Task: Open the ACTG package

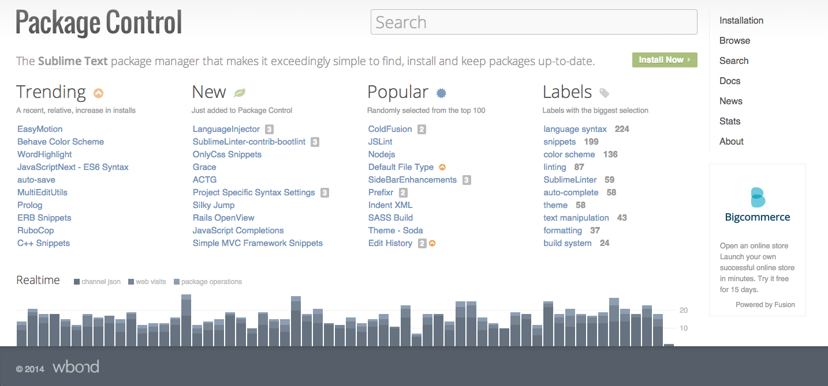Action: click(x=204, y=180)
